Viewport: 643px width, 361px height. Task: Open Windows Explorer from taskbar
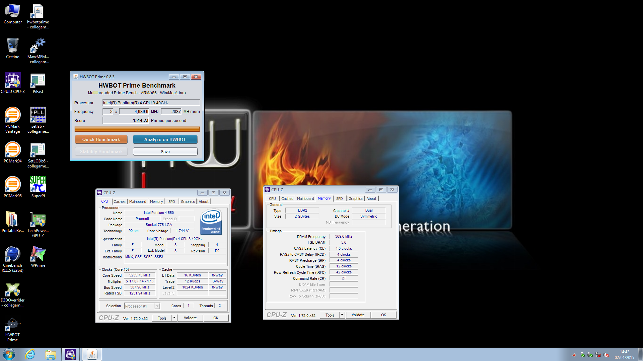point(51,354)
